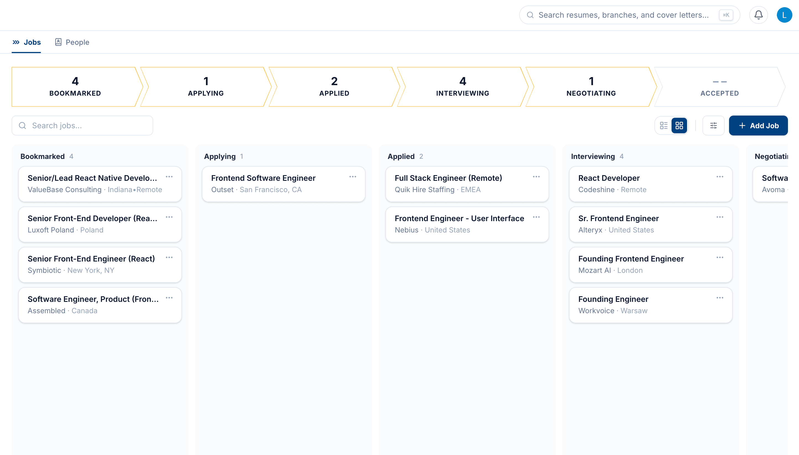Screen dimensions: 799x455
Task: Open options for Luxoft Poland job card
Action: (169, 217)
